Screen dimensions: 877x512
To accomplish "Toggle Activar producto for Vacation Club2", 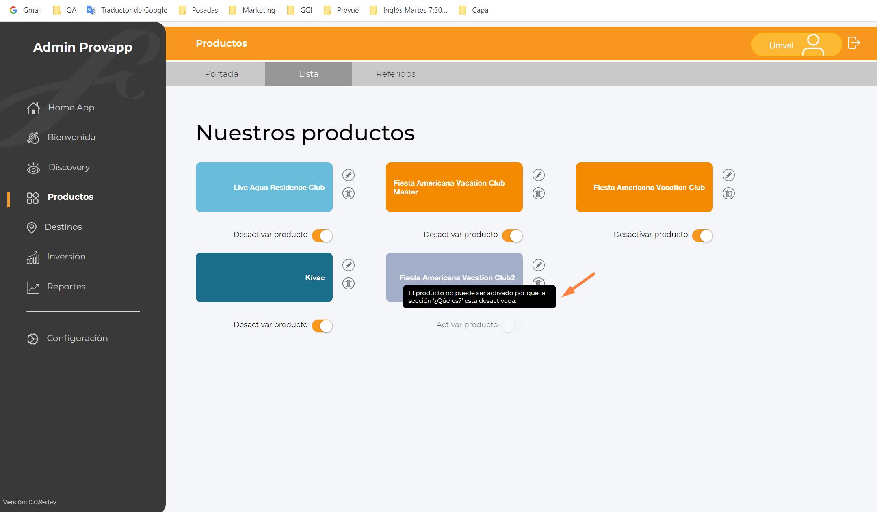I will click(512, 326).
